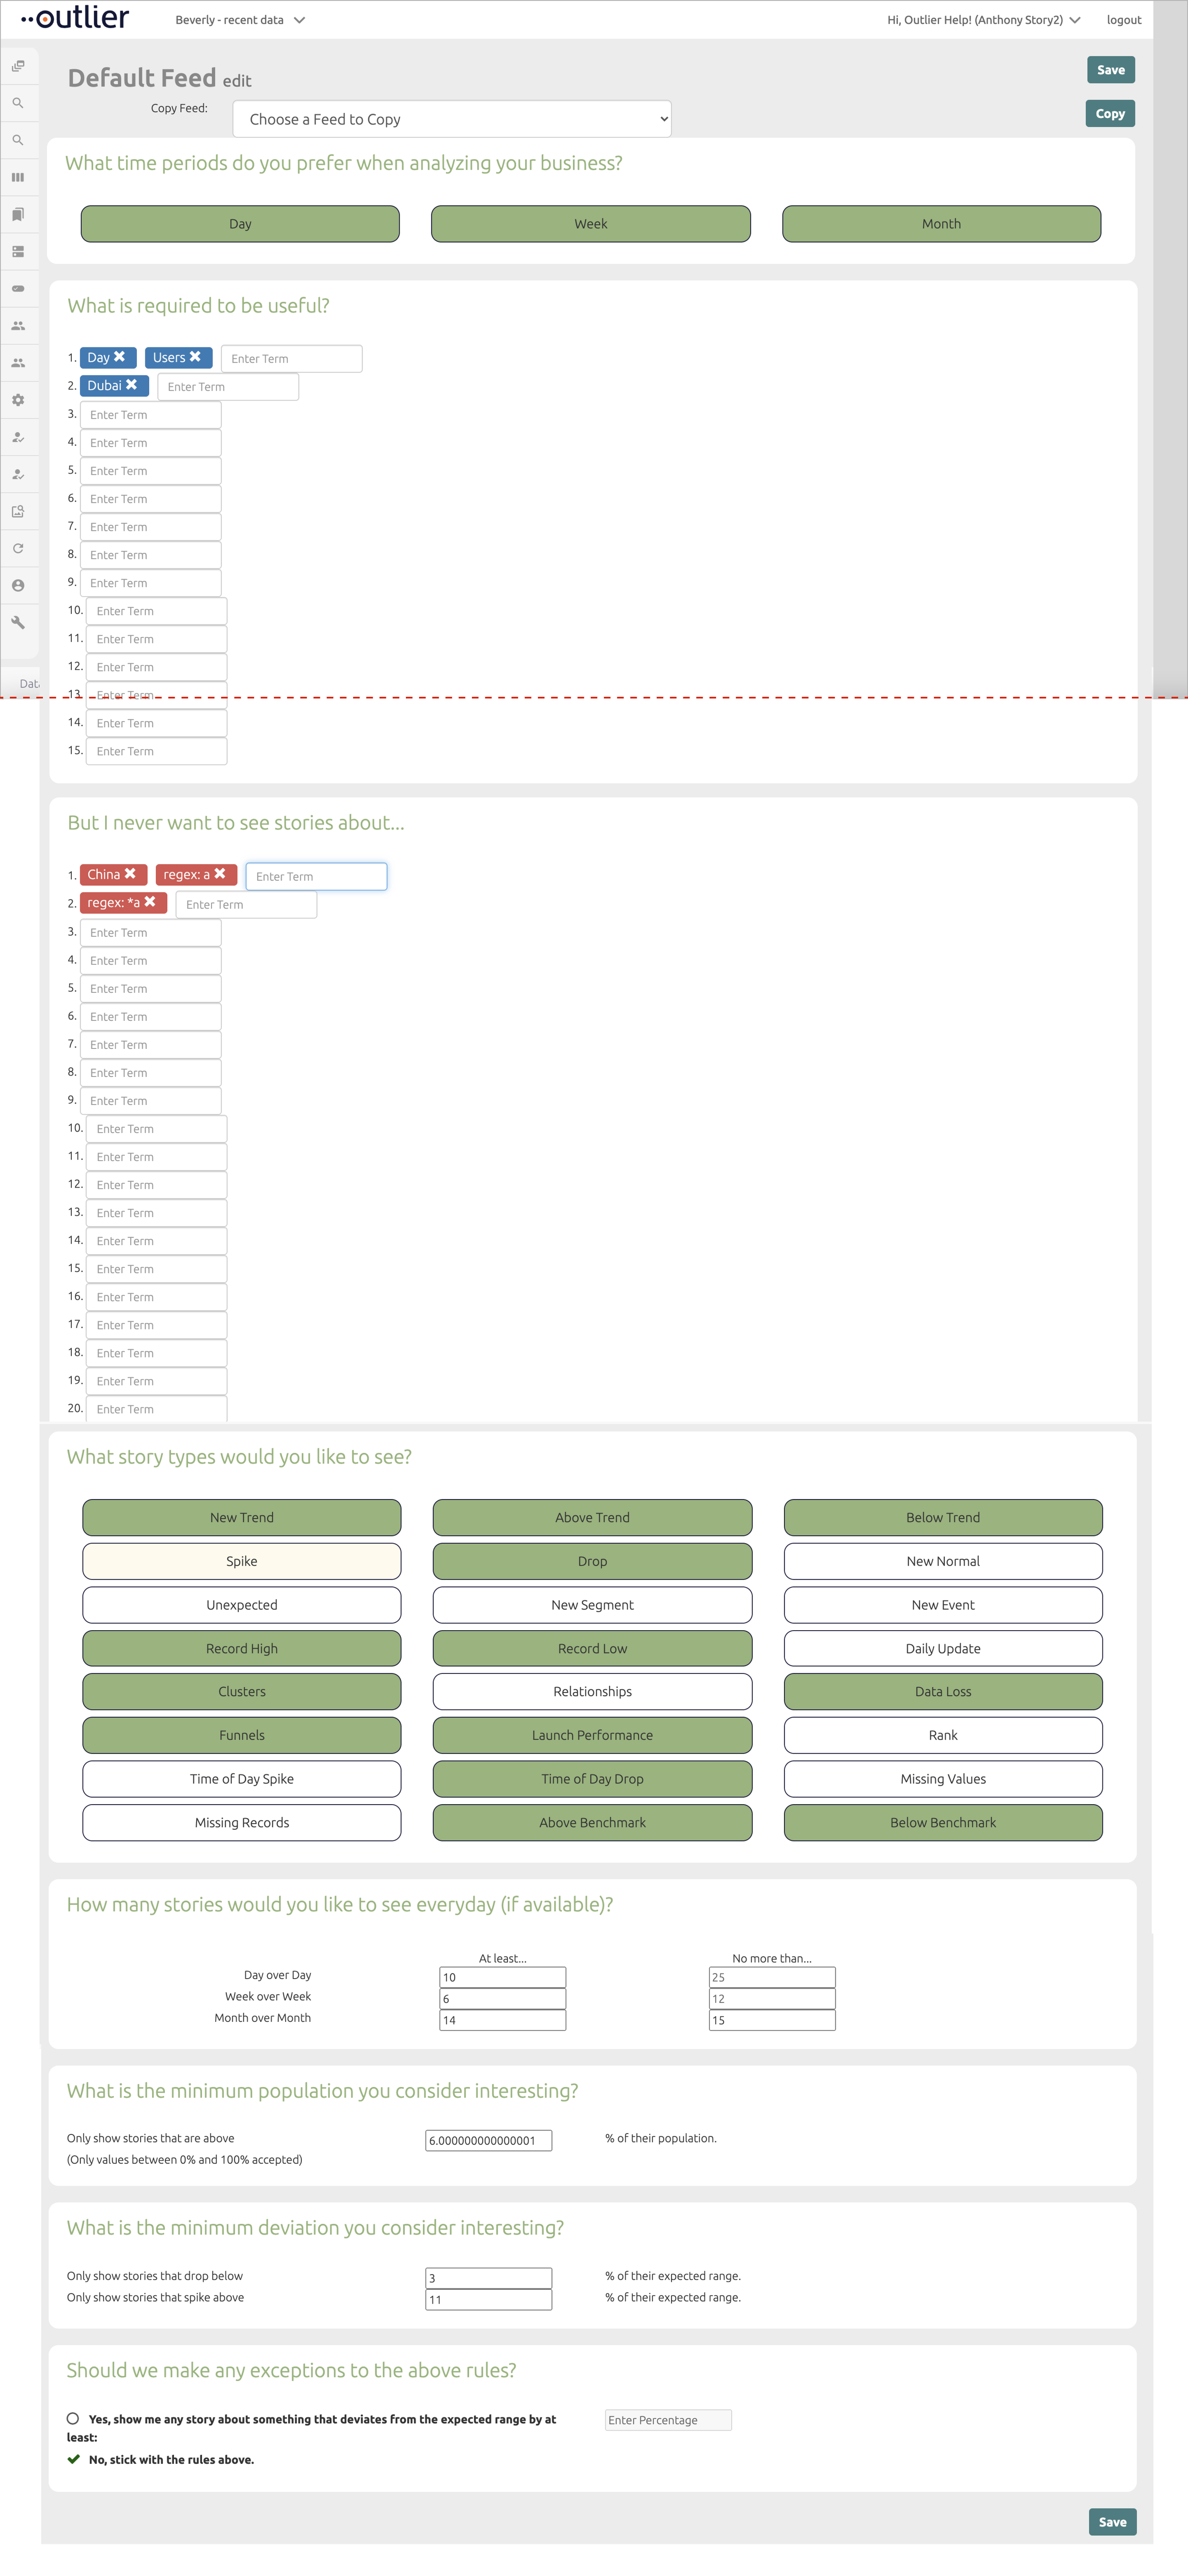The height and width of the screenshot is (2576, 1188).
Task: Expand the Outlier Help user menu
Action: pos(983,20)
